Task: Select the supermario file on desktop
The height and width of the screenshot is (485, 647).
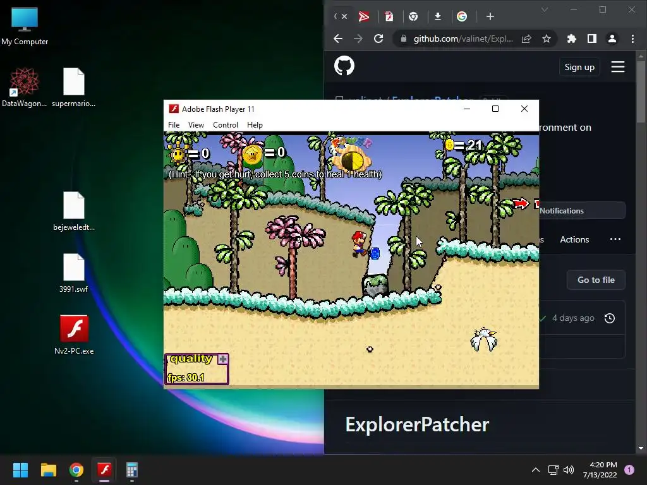Action: click(x=73, y=88)
